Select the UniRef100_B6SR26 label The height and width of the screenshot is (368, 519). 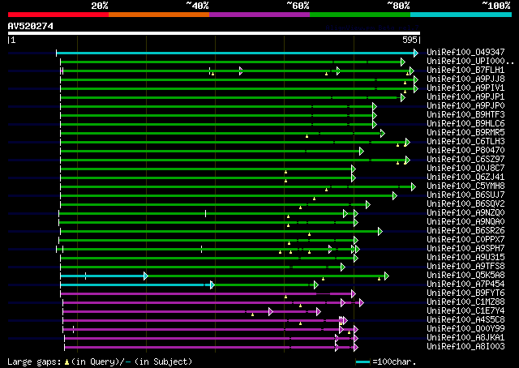[x=465, y=231]
